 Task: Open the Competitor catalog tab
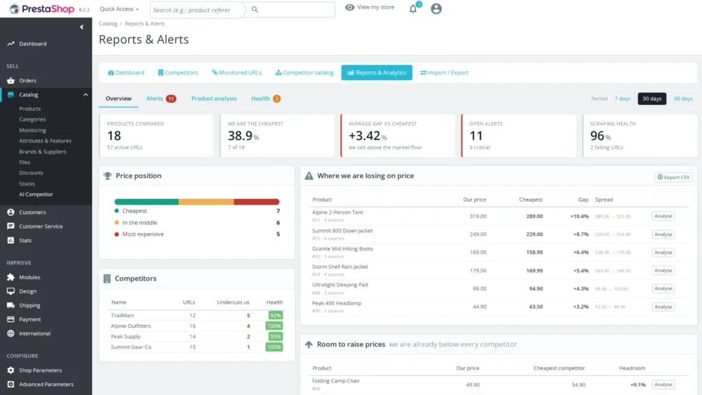tap(304, 73)
